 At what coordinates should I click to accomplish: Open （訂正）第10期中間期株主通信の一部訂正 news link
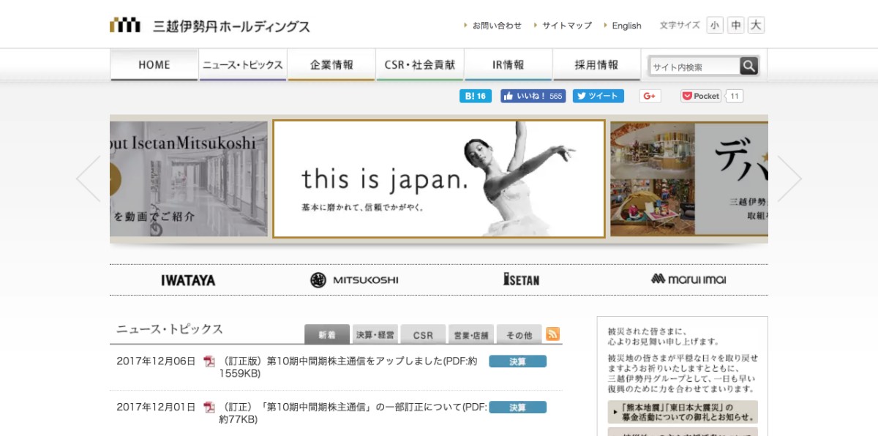pyautogui.click(x=353, y=413)
